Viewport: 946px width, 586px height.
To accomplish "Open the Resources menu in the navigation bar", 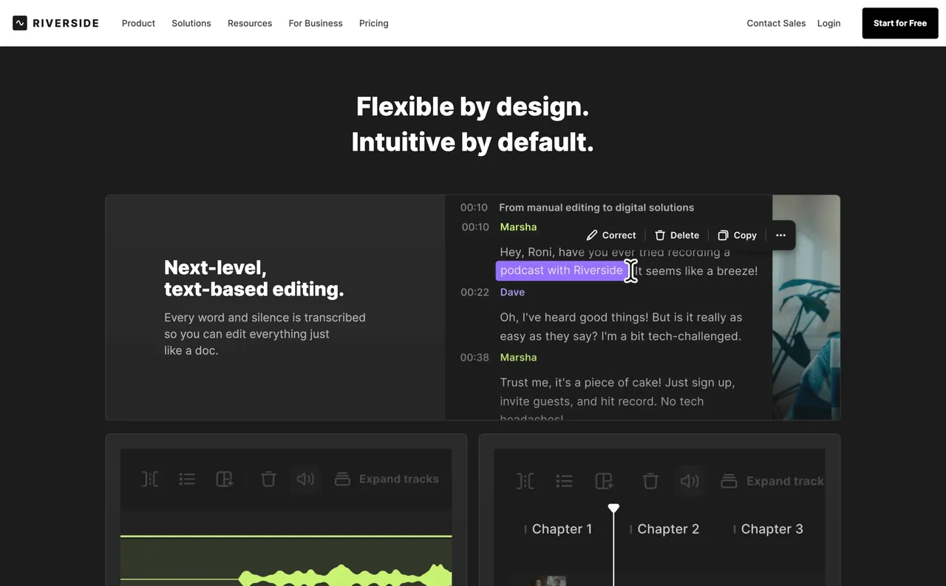I will tap(249, 23).
